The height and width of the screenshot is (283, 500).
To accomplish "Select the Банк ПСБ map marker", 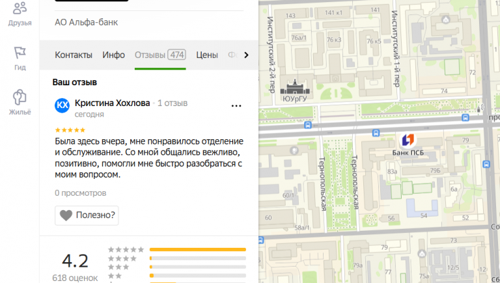I will coord(408,140).
